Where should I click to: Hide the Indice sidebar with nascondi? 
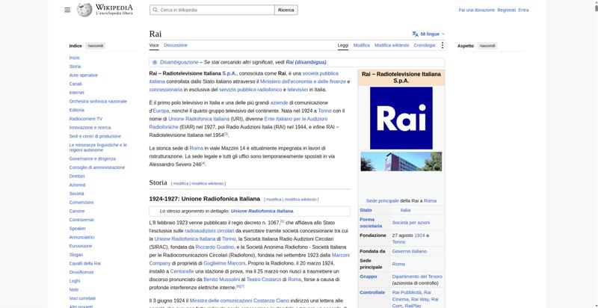coord(96,46)
